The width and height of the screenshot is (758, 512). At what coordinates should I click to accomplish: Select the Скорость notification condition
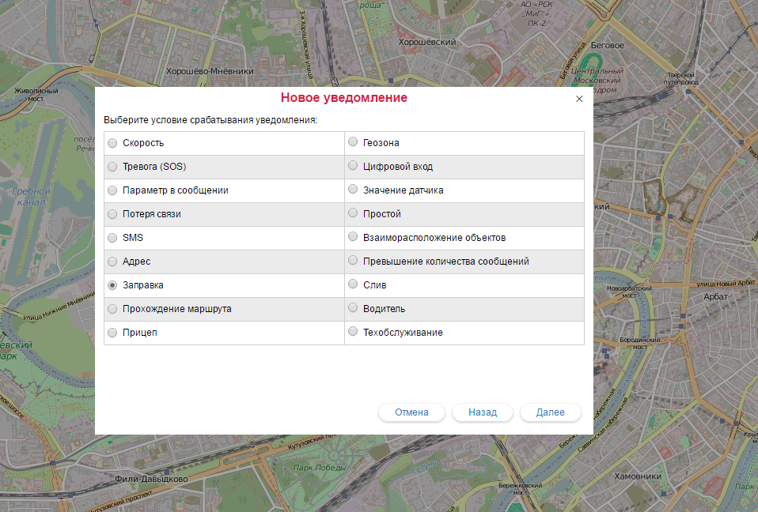[112, 143]
